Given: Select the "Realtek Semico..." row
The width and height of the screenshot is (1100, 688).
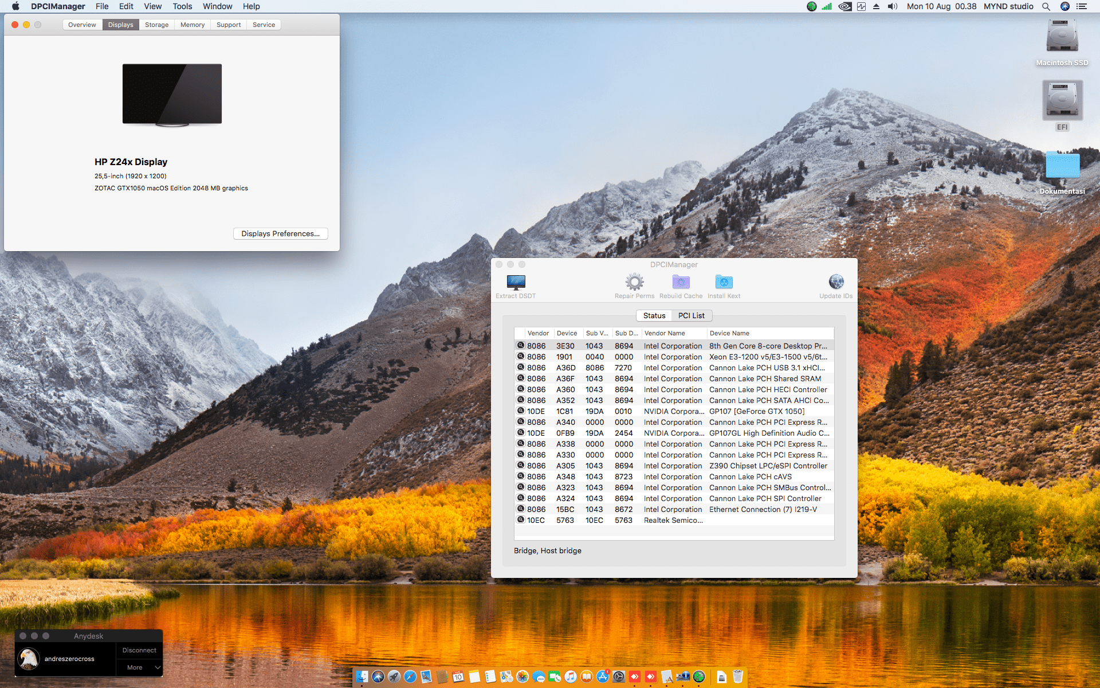Looking at the screenshot, I should click(674, 520).
